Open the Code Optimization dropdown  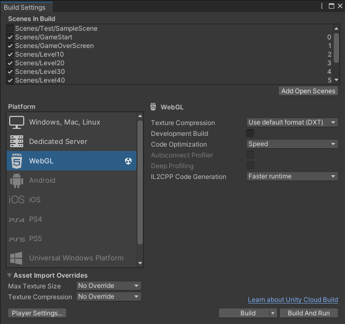pos(292,144)
